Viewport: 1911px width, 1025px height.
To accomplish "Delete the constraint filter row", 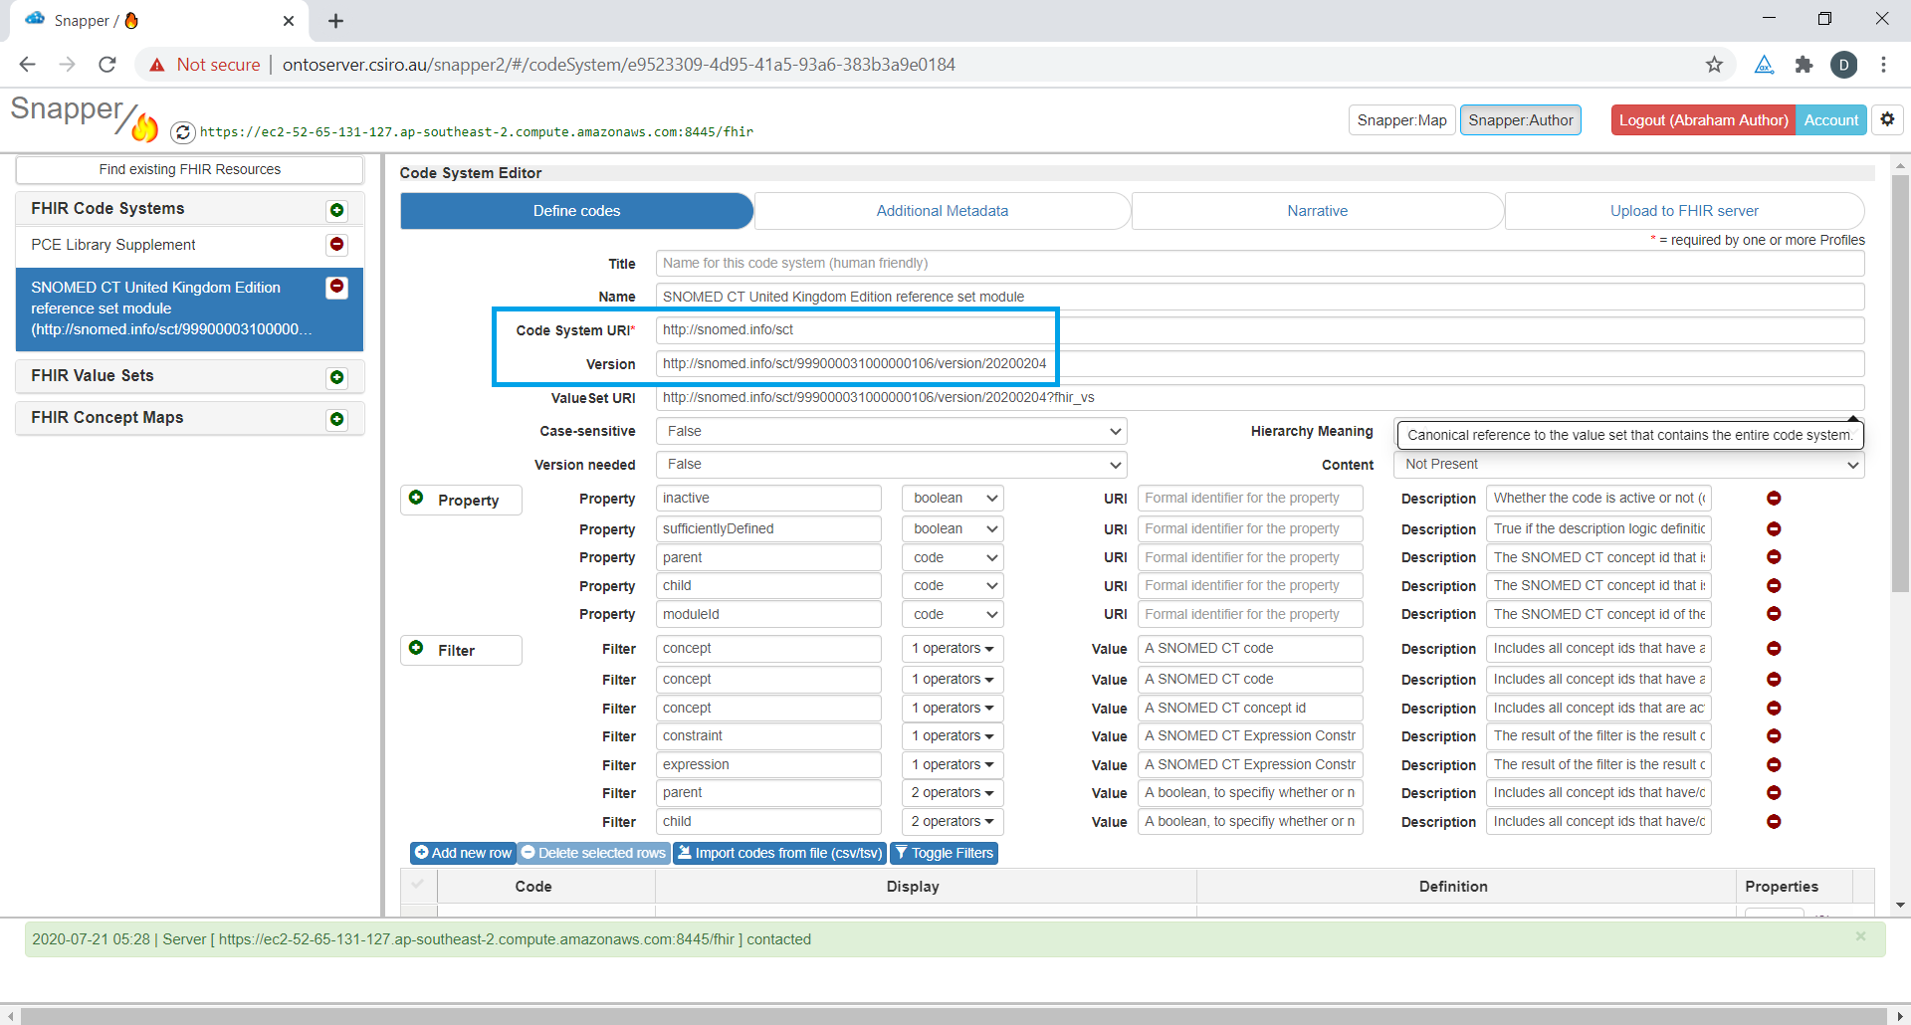I will tap(1774, 735).
